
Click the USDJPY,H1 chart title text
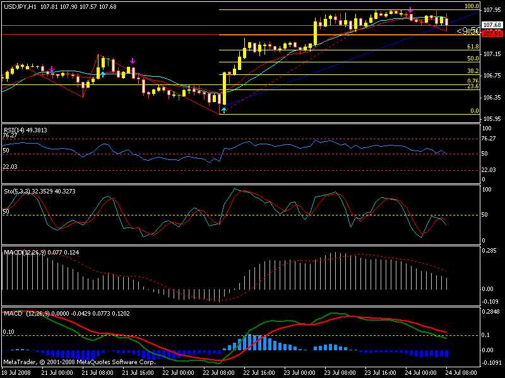click(x=20, y=6)
